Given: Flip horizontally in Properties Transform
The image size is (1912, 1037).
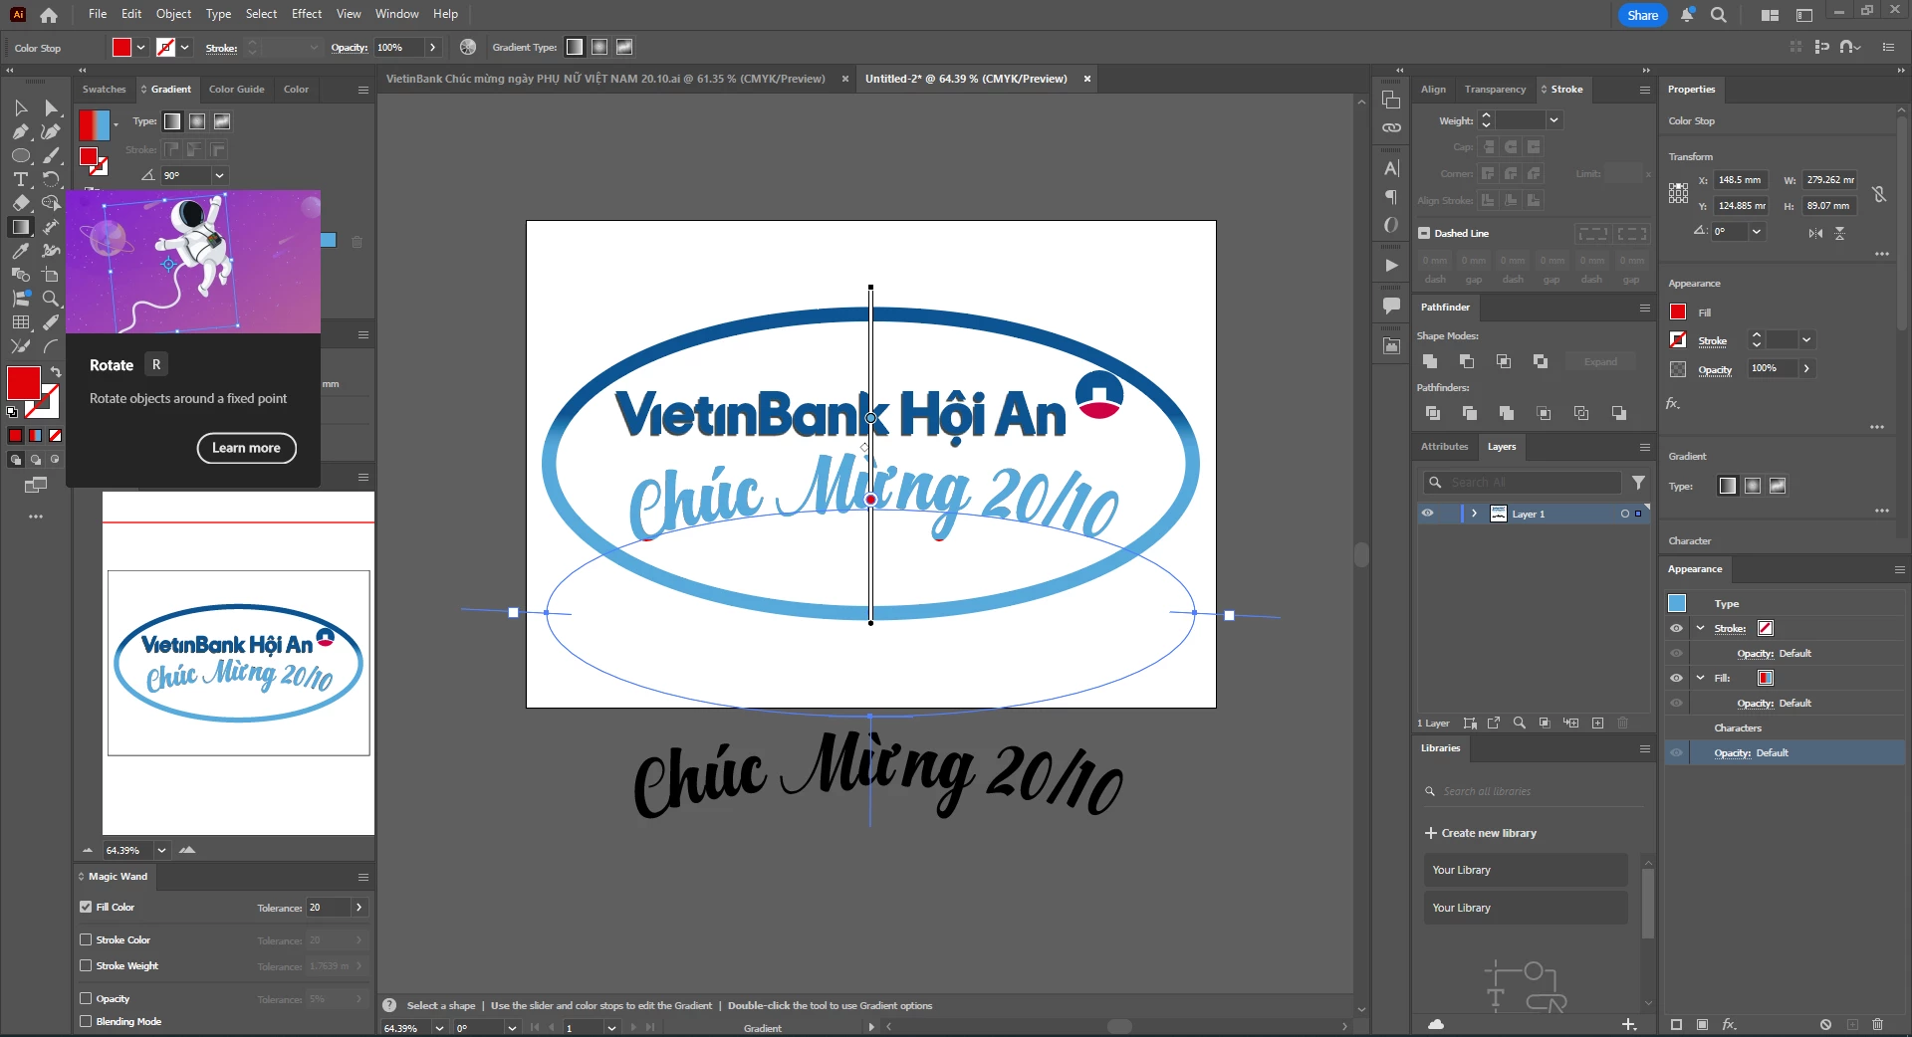Looking at the screenshot, I should click(x=1815, y=233).
